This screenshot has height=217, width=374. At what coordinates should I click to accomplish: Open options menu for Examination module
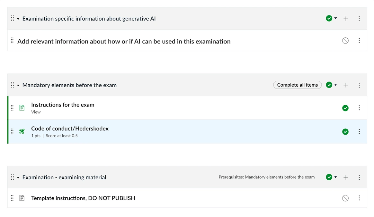click(x=359, y=177)
